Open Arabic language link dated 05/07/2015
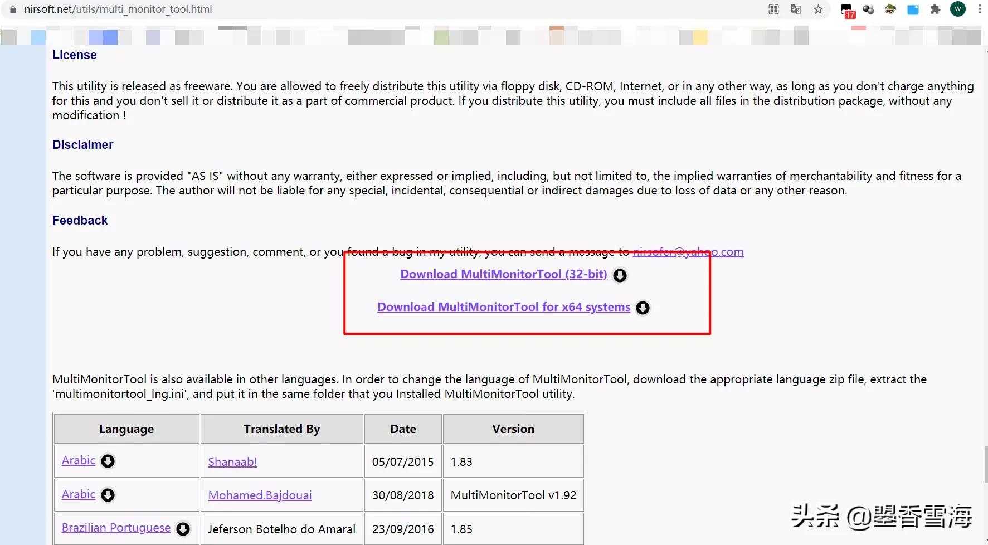Image resolution: width=988 pixels, height=545 pixels. (x=79, y=460)
